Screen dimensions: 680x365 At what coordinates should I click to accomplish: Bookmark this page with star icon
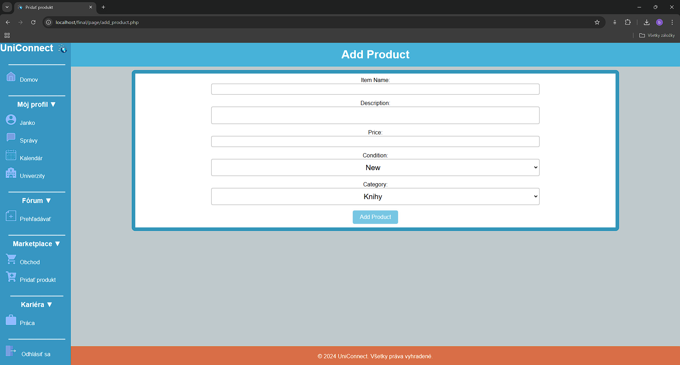597,22
